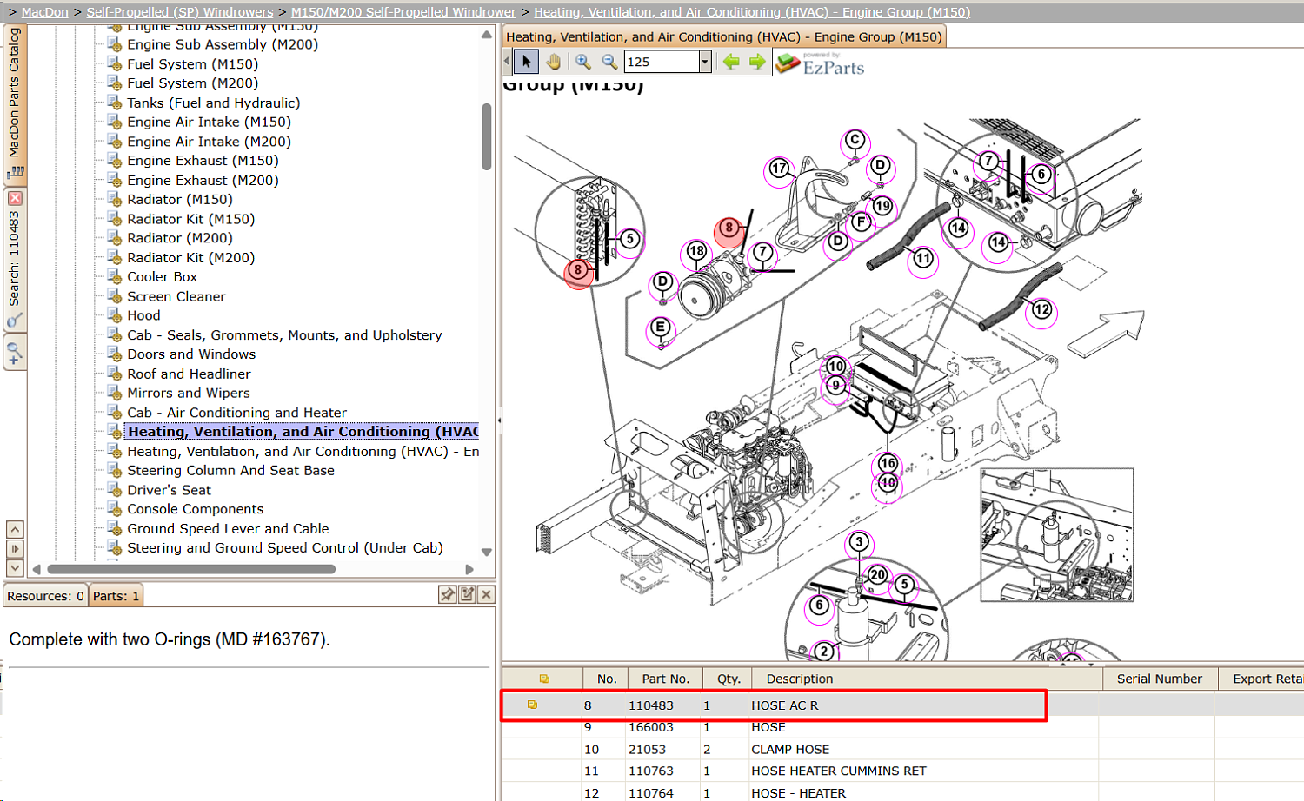The width and height of the screenshot is (1304, 801).
Task: Zoom out of the parts diagram
Action: pyautogui.click(x=609, y=62)
